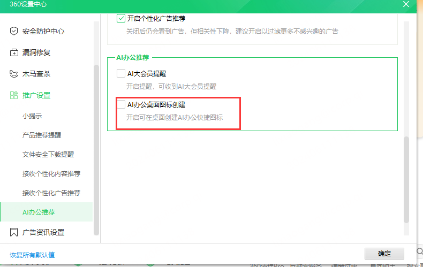The image size is (423, 267).
Task: Click the text 开启可在桌面创建AI办公快捷图标
Action: [x=175, y=118]
